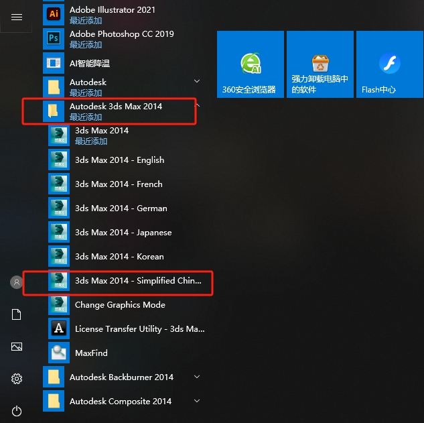Expand the Autodesk folder
The height and width of the screenshot is (423, 424).
click(x=197, y=82)
